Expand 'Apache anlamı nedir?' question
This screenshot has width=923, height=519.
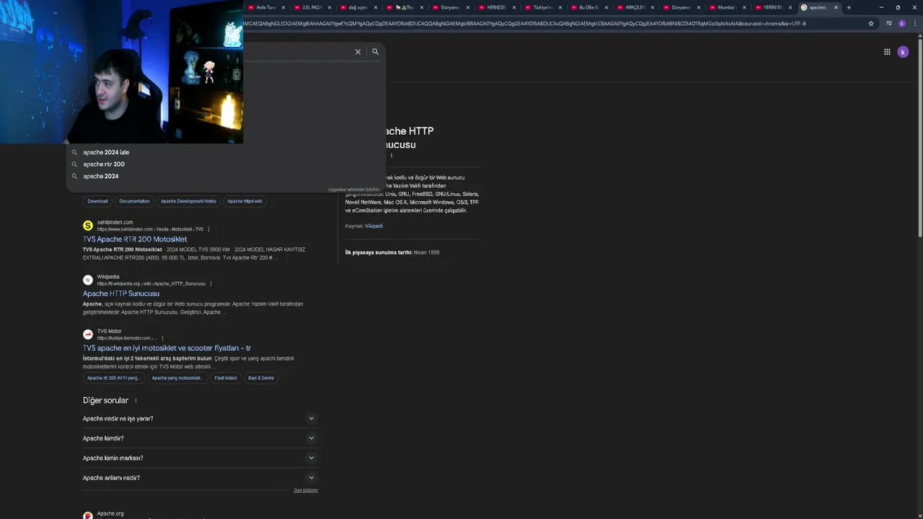click(200, 478)
